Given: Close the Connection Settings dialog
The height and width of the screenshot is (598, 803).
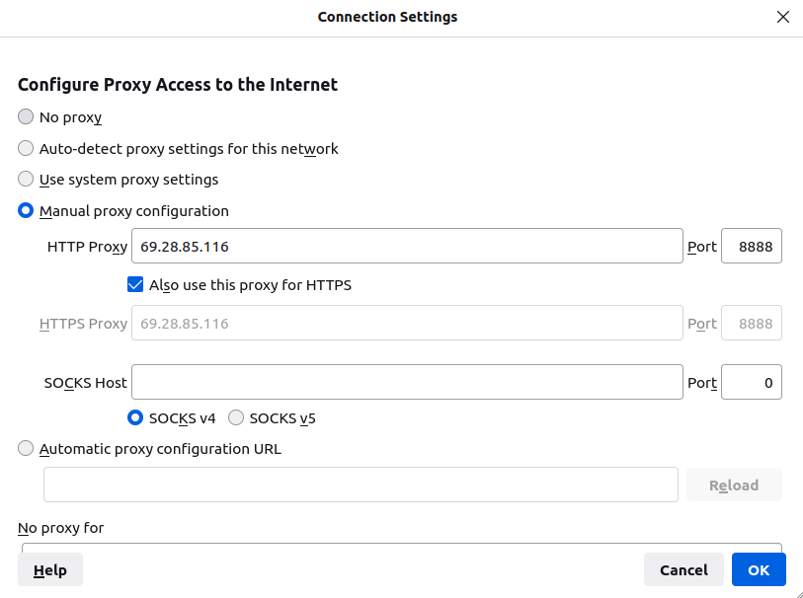Looking at the screenshot, I should click(783, 17).
